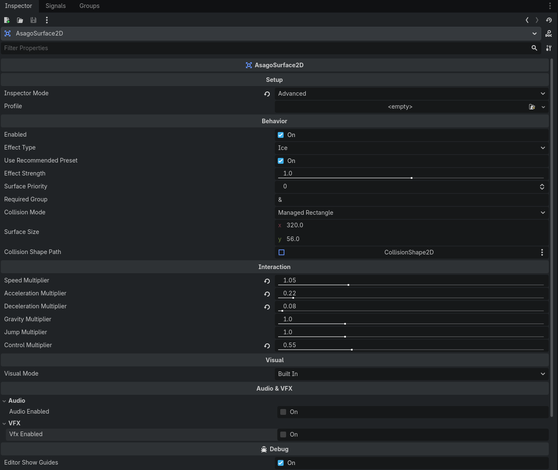This screenshot has height=470, width=558.
Task: Enable the Audio Enabled checkbox
Action: 283,412
